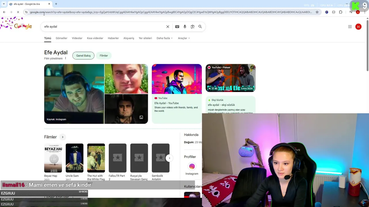The width and height of the screenshot is (369, 207).
Task: Close the efe aydal Google tab
Action: tap(49, 4)
